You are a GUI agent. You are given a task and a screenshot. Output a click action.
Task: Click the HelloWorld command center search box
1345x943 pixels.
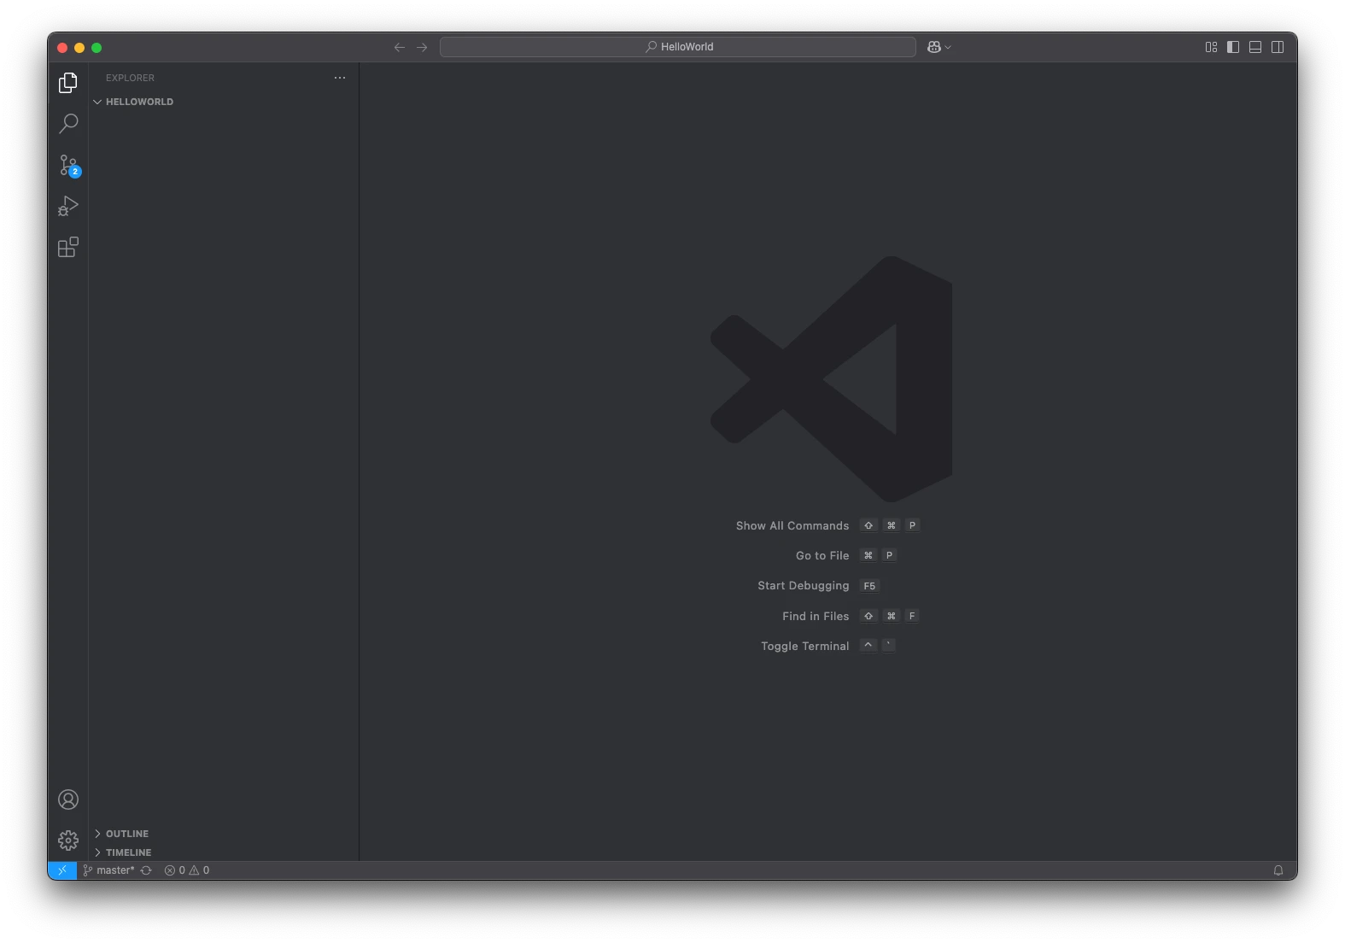coord(678,47)
